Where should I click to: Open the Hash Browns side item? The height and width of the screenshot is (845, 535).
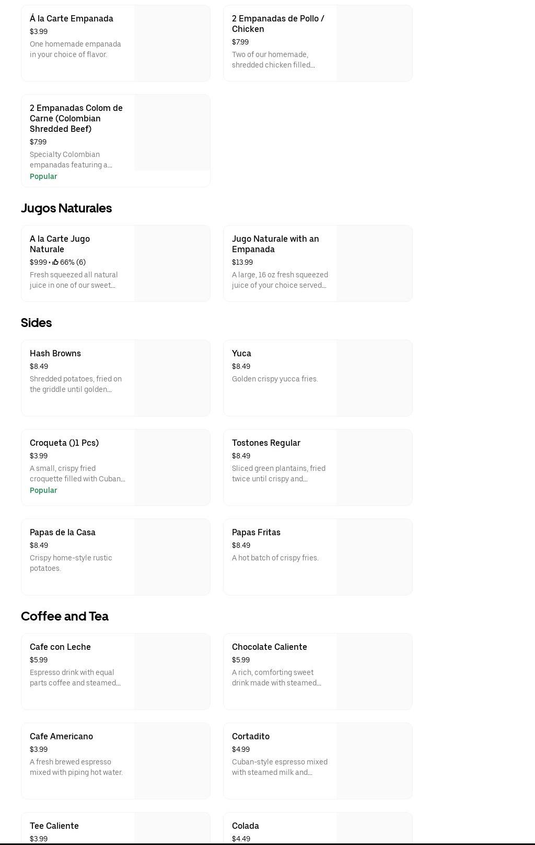click(55, 354)
